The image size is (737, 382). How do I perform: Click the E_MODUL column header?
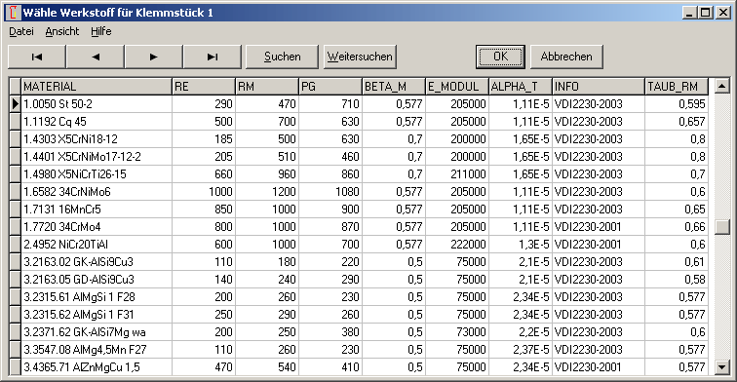[457, 87]
